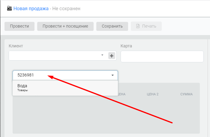Add new client with plus icon
The image size is (210, 137).
[x=112, y=56]
